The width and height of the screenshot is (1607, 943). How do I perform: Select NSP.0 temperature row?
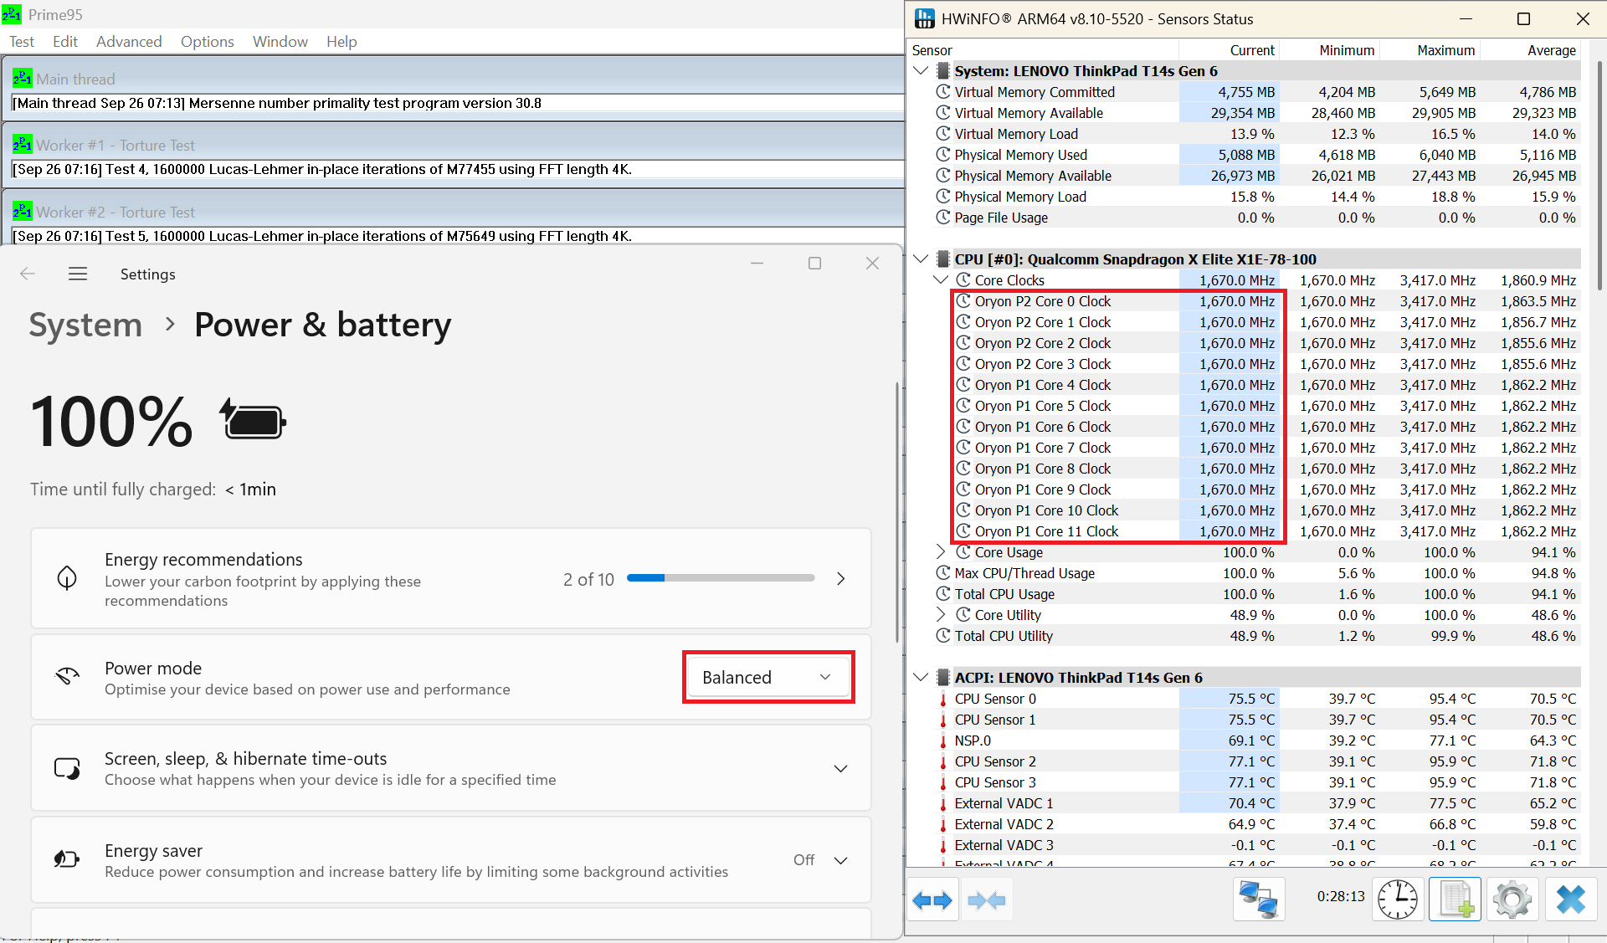tap(1255, 741)
